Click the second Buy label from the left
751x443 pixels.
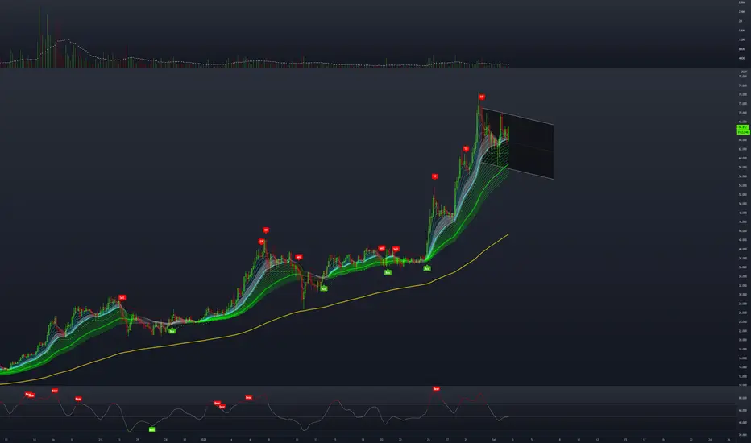point(324,289)
